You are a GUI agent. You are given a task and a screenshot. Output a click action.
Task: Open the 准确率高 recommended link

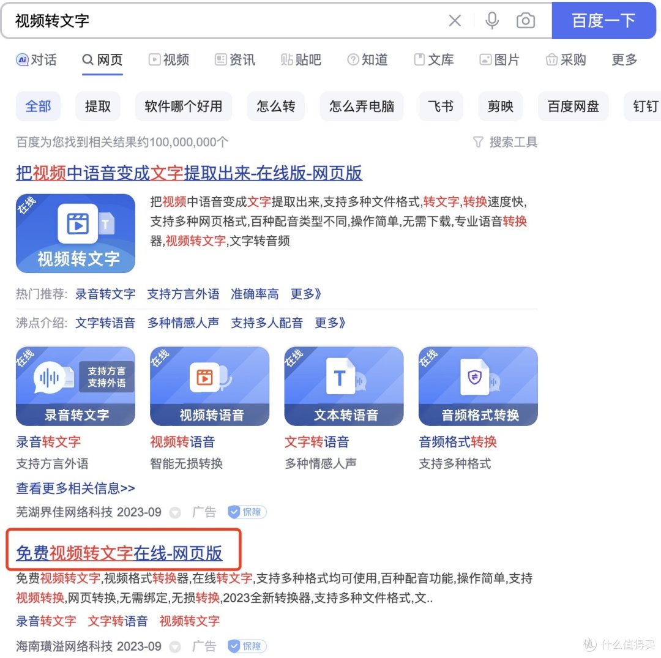255,294
